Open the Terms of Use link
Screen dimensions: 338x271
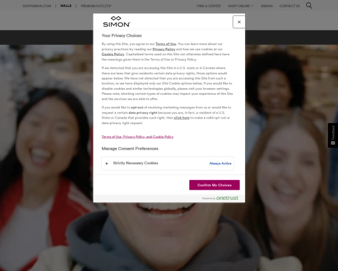pos(166,44)
